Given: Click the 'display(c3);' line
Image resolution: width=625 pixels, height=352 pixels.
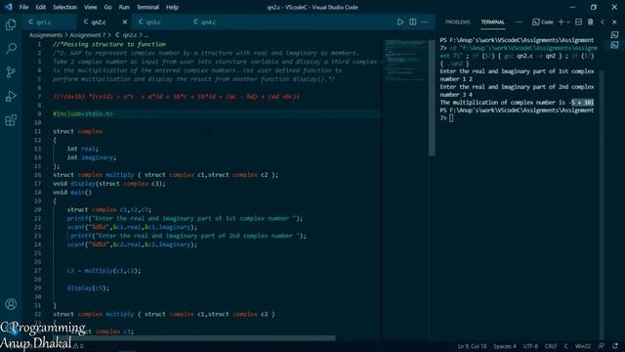Looking at the screenshot, I should tap(88, 287).
